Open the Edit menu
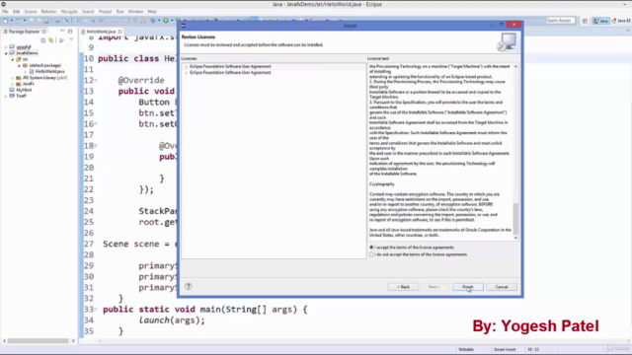632x355 pixels. (x=16, y=12)
